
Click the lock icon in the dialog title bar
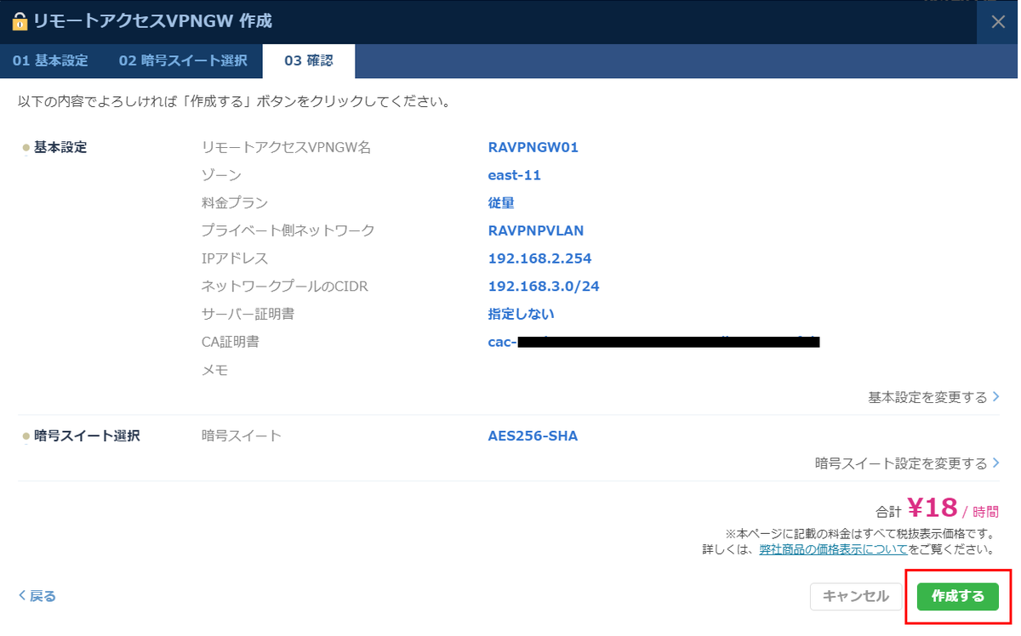pyautogui.click(x=19, y=20)
